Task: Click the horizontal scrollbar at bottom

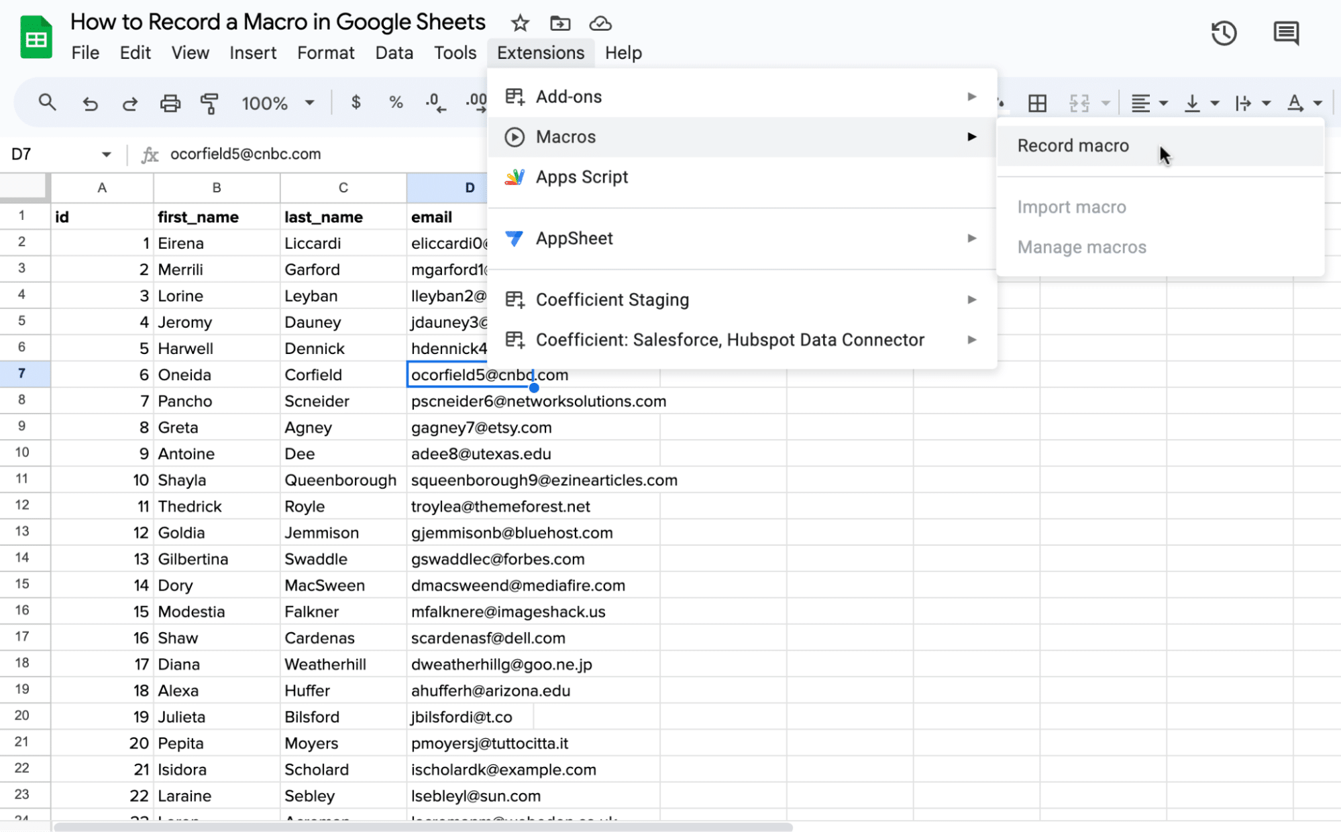Action: (x=423, y=827)
